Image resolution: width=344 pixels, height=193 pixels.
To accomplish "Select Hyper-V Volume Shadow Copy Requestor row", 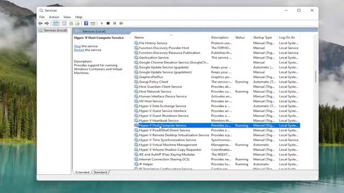I will click(217, 150).
